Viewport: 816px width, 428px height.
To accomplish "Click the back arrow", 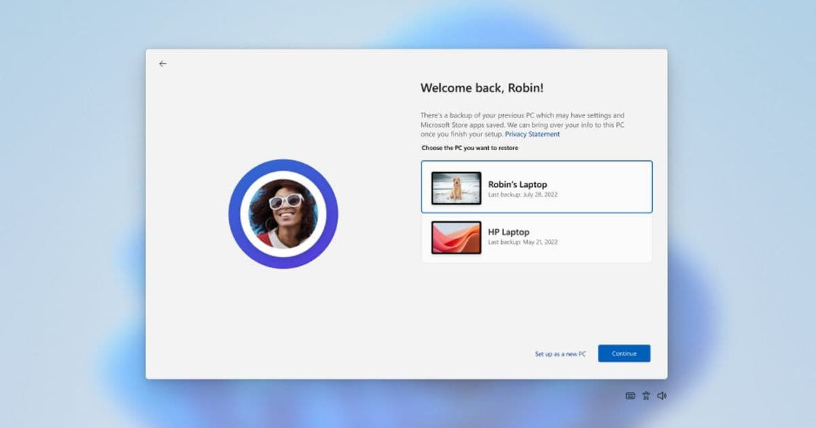I will pyautogui.click(x=162, y=63).
